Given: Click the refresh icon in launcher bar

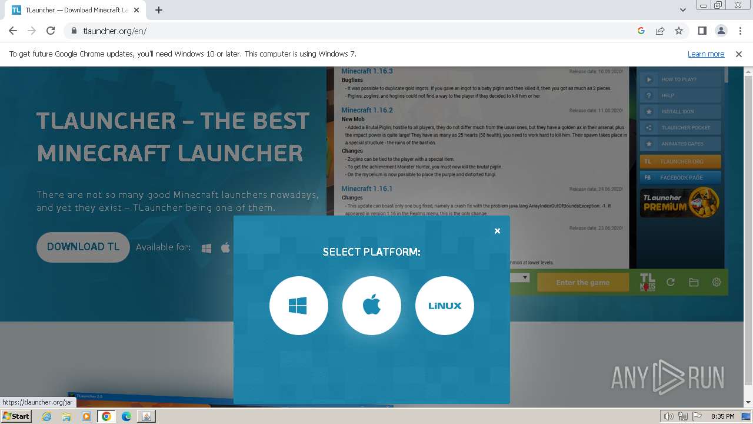Looking at the screenshot, I should pos(670,282).
